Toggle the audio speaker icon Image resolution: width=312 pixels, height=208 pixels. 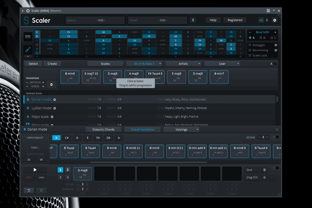coord(261,20)
